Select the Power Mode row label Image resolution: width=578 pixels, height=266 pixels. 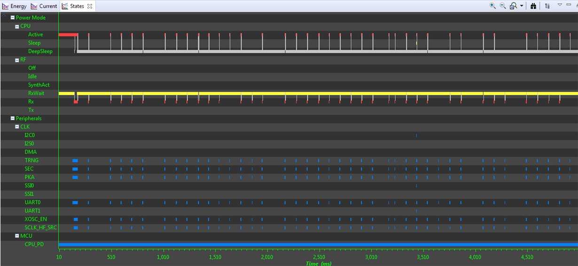click(x=31, y=18)
